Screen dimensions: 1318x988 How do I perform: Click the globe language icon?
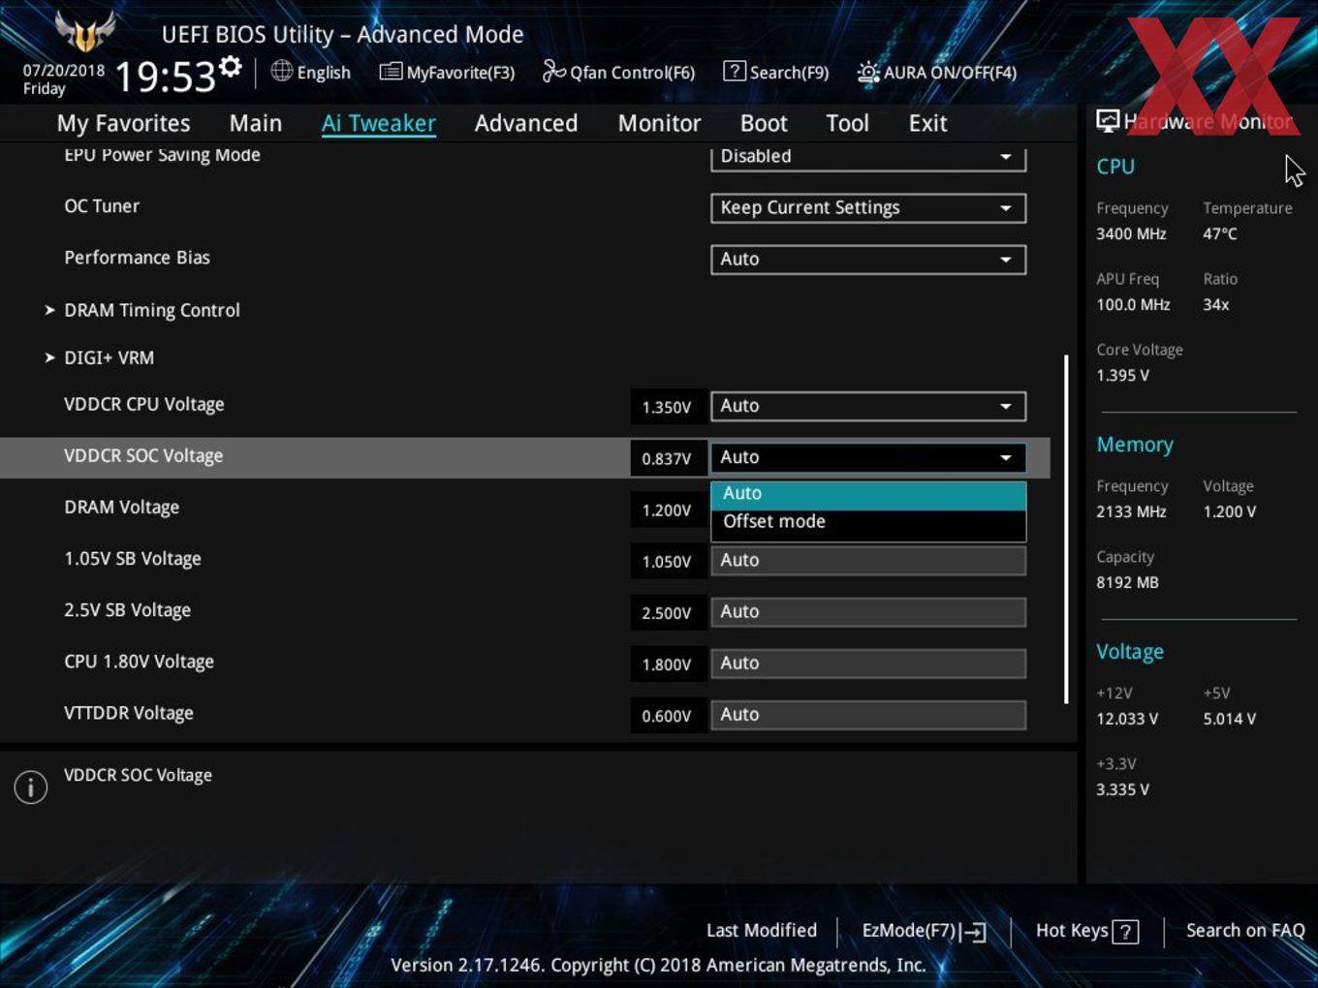click(281, 71)
